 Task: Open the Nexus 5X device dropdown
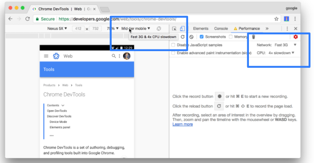click(57, 28)
